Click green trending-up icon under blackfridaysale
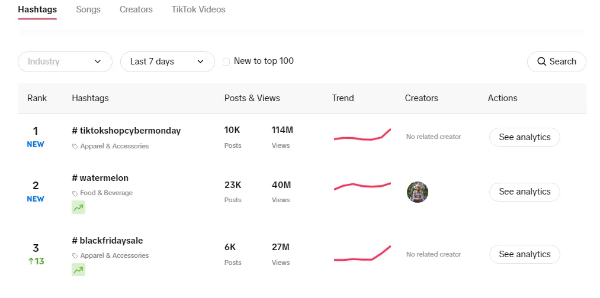The width and height of the screenshot is (600, 298). click(78, 270)
